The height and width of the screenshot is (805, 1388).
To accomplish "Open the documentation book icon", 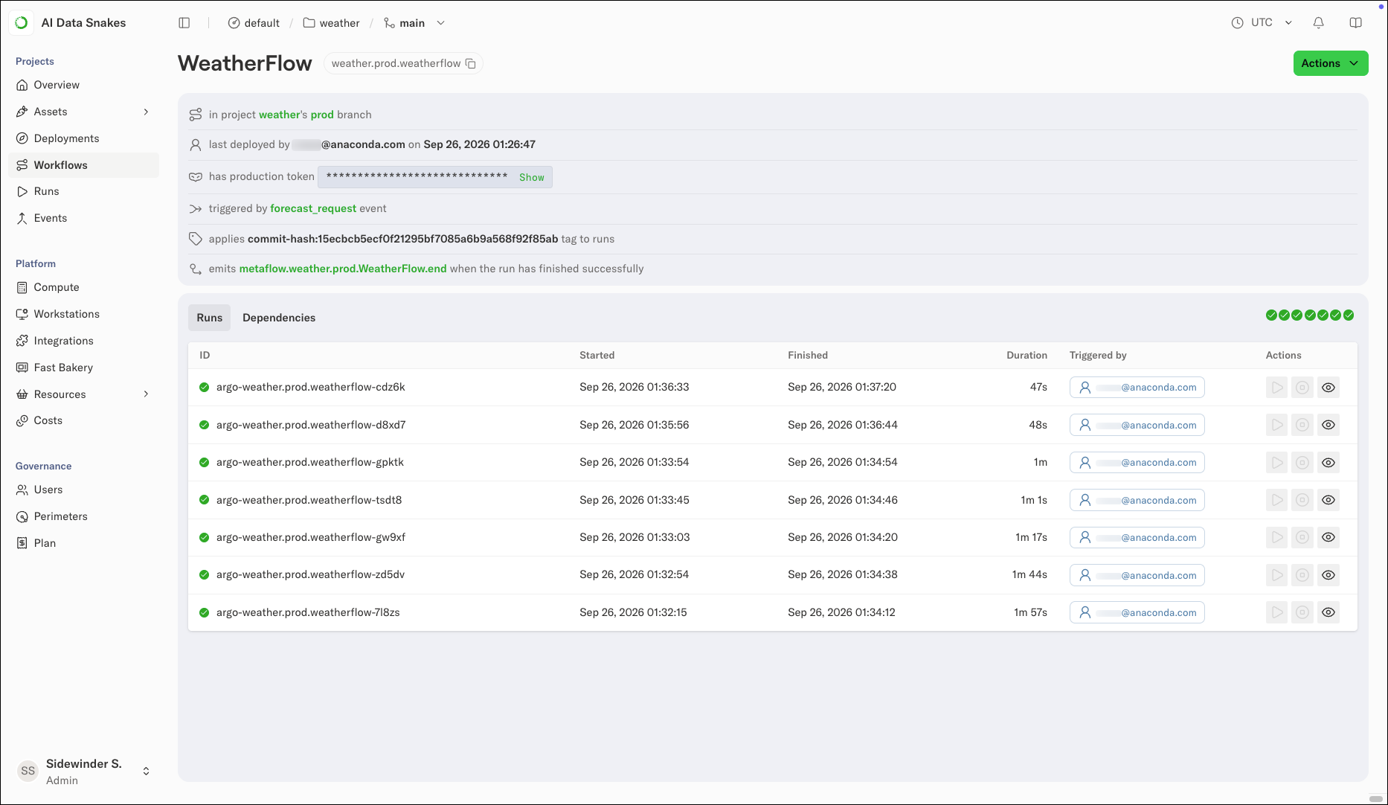I will click(x=1355, y=23).
